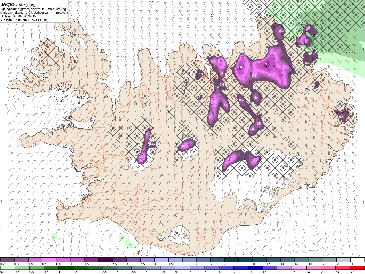Click the 1.2 precipitation value on the map
This screenshot has height=274, width=365.
[304, 41]
